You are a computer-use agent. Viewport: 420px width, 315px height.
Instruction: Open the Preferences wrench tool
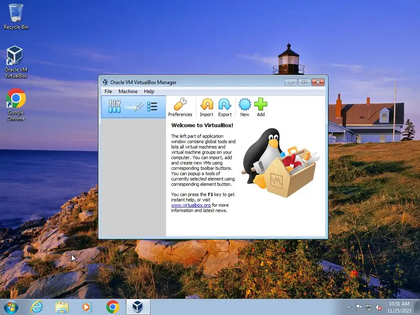pyautogui.click(x=180, y=107)
